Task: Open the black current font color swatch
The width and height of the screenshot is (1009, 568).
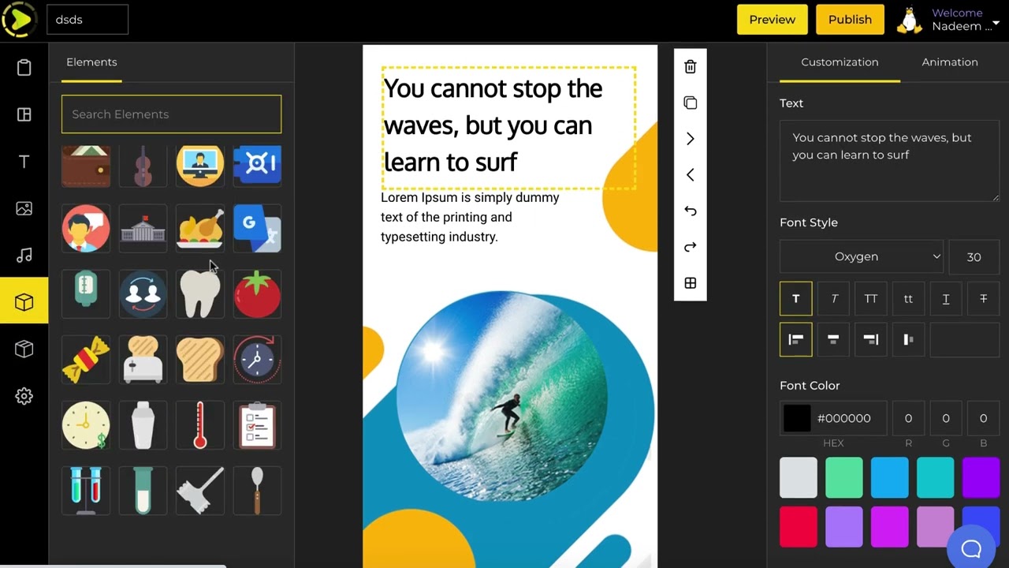Action: (x=796, y=418)
